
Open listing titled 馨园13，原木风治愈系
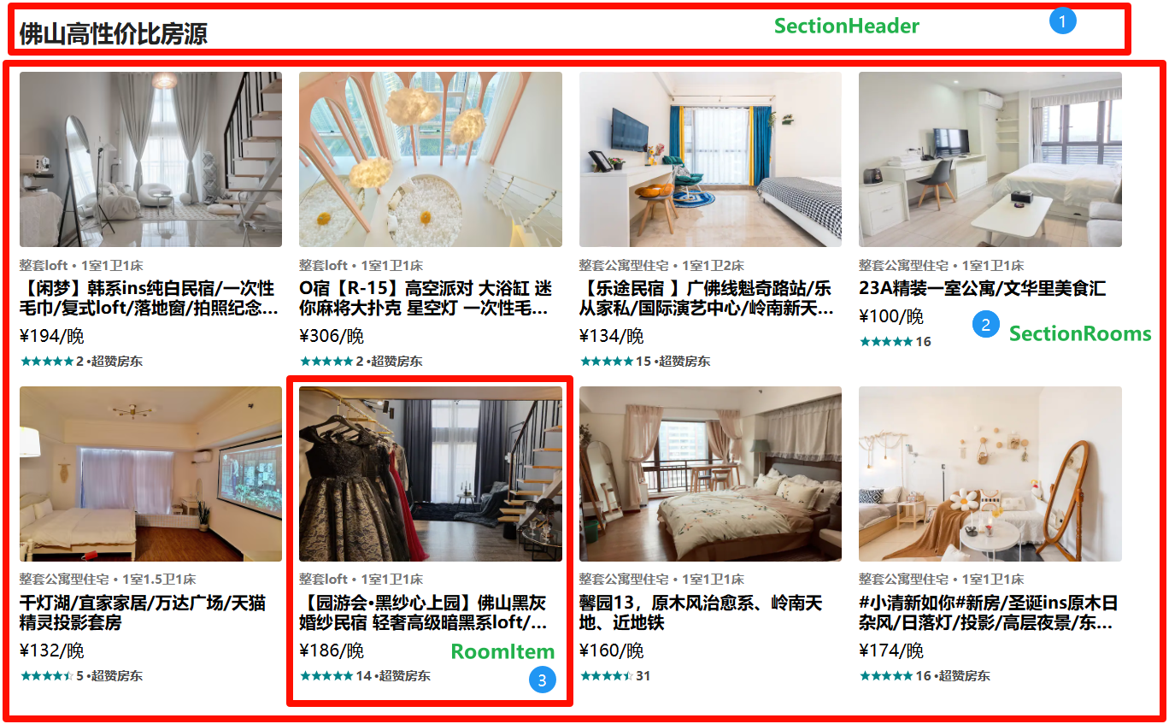(701, 613)
